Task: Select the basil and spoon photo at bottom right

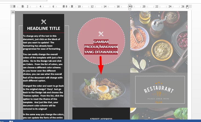Action: (159, 114)
